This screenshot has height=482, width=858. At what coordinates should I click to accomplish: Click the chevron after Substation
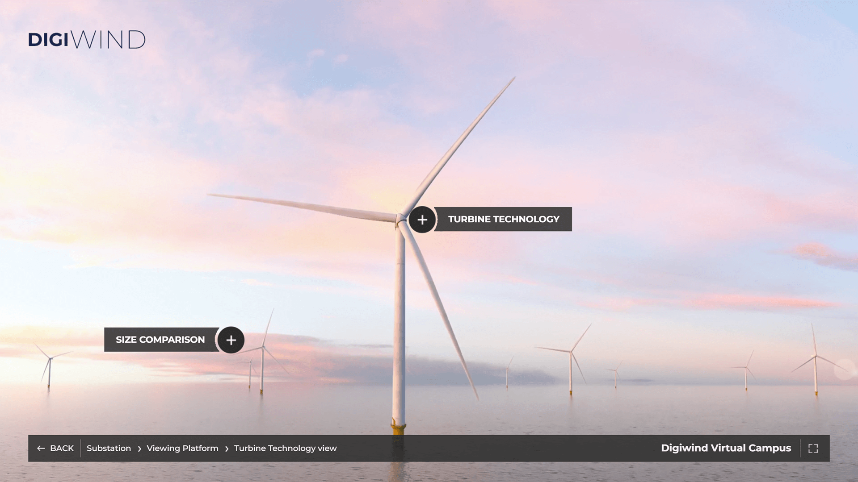(x=139, y=449)
